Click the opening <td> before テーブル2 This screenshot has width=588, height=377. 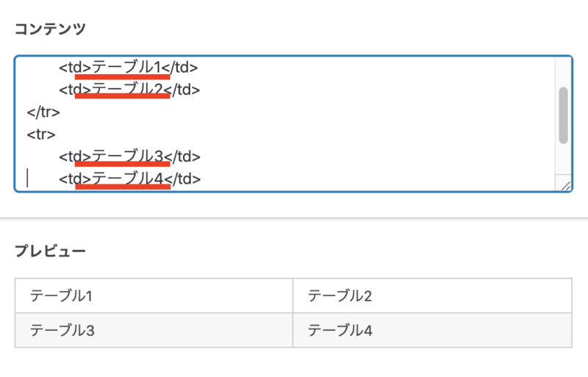[x=75, y=90]
